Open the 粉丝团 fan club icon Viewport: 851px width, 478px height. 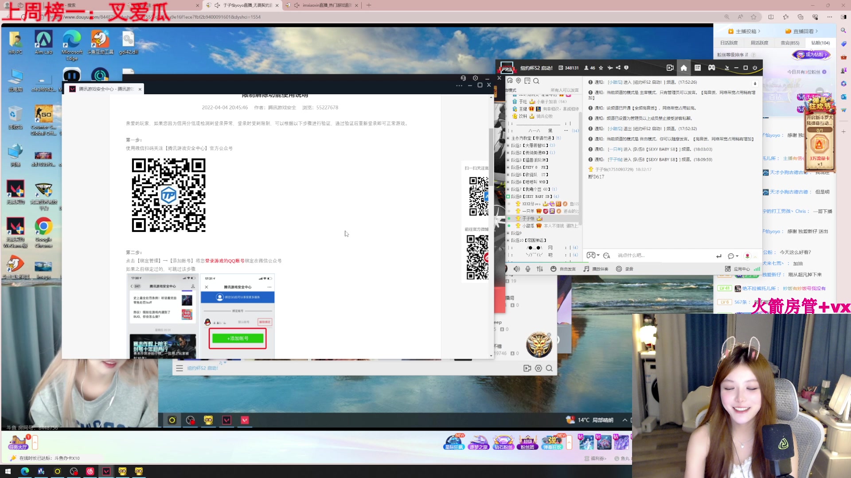click(x=528, y=442)
